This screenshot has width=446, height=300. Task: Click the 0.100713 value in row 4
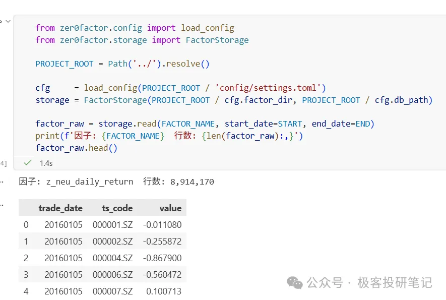164,291
